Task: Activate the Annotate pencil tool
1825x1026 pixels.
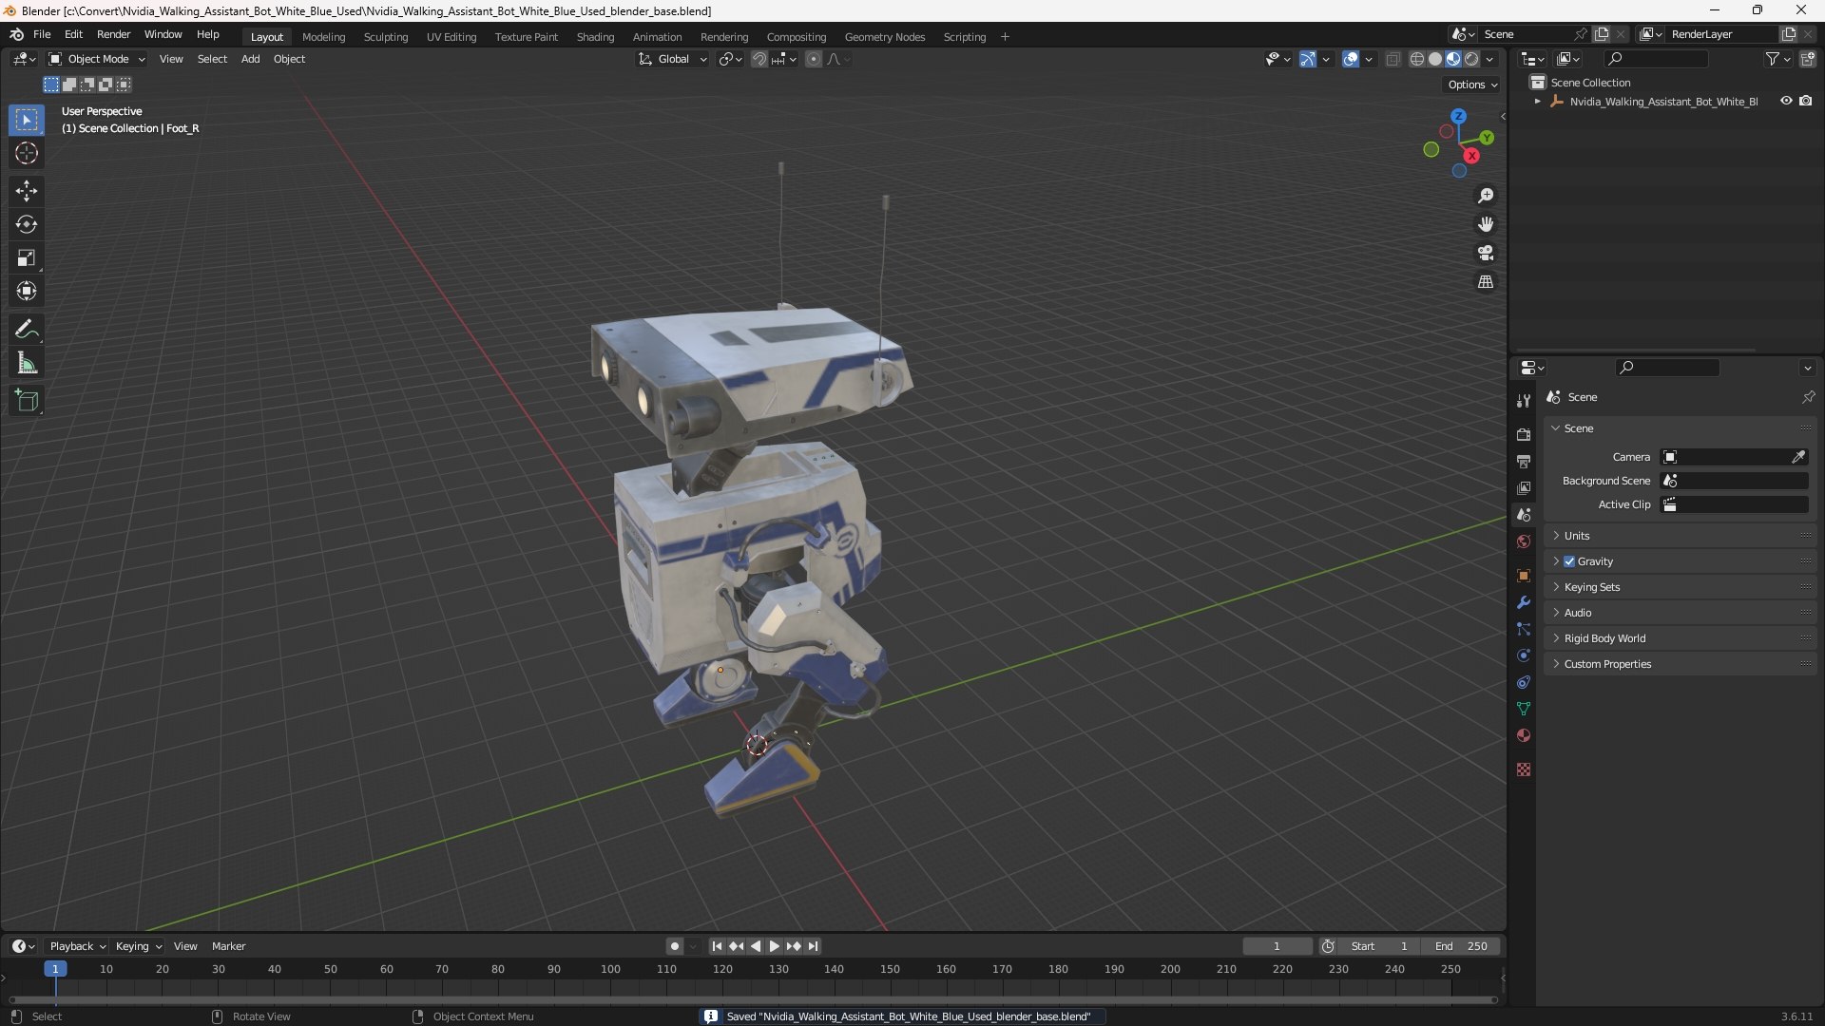Action: click(27, 330)
